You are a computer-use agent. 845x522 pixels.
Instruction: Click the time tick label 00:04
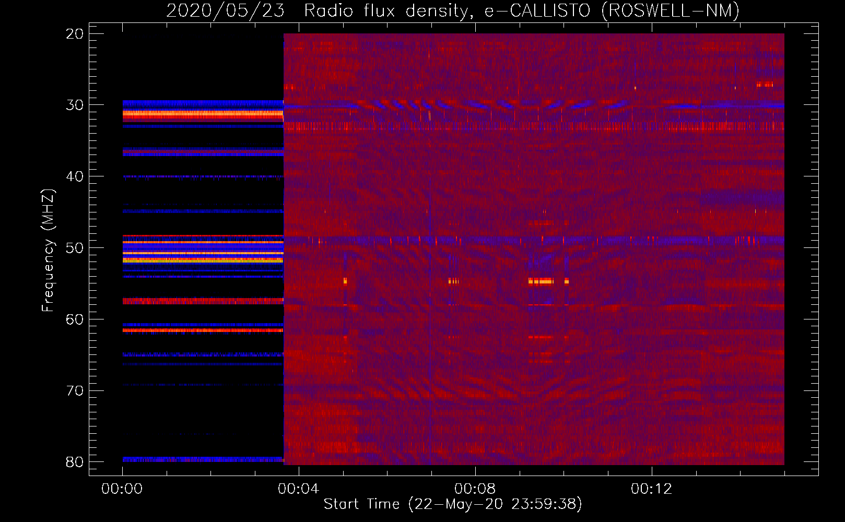[298, 489]
